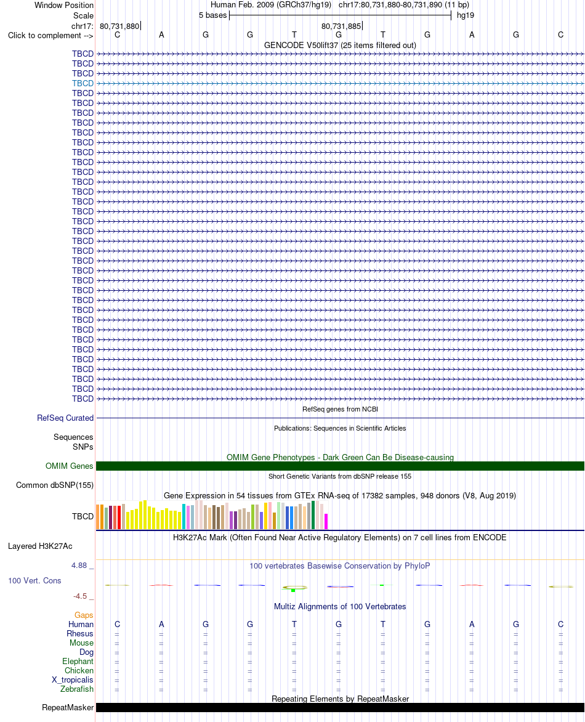Click the 'SNPs' track label
The height and width of the screenshot is (722, 585).
(x=83, y=447)
